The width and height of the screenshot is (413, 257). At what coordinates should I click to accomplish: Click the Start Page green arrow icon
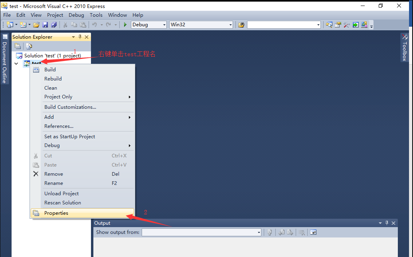tap(356, 25)
